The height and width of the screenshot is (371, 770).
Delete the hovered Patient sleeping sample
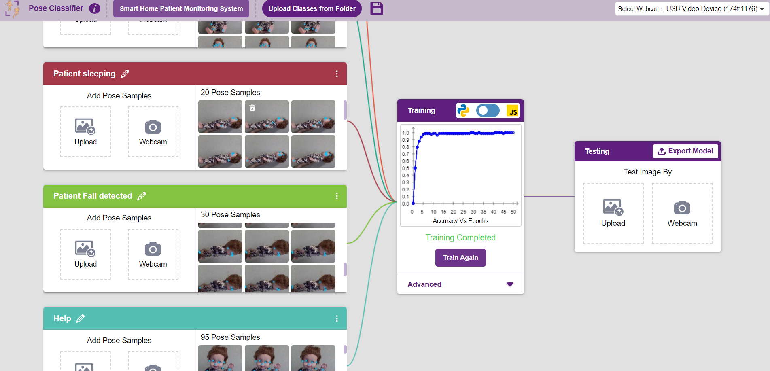click(x=252, y=108)
